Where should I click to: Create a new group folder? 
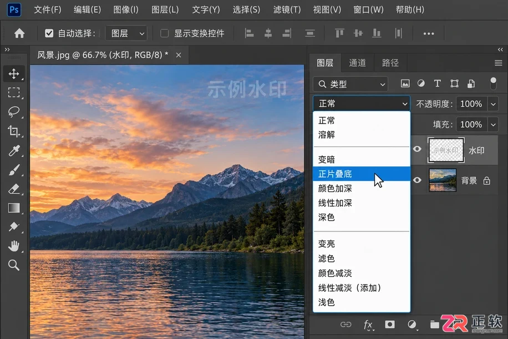pos(434,325)
